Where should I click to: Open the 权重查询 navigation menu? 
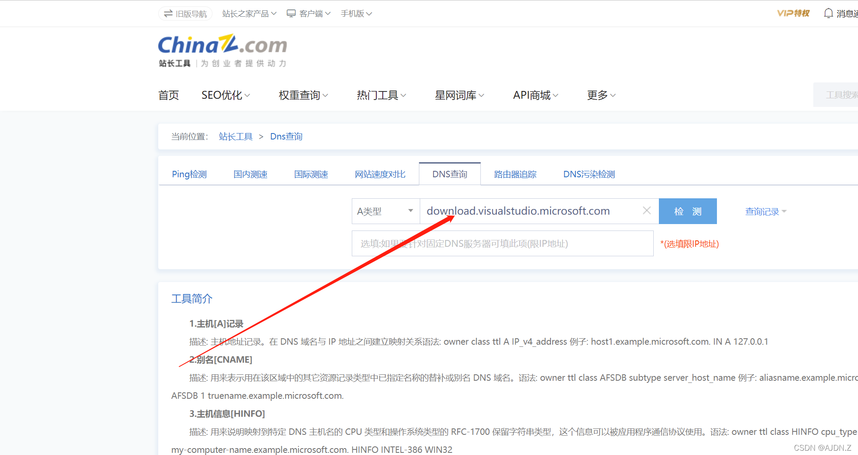[302, 95]
